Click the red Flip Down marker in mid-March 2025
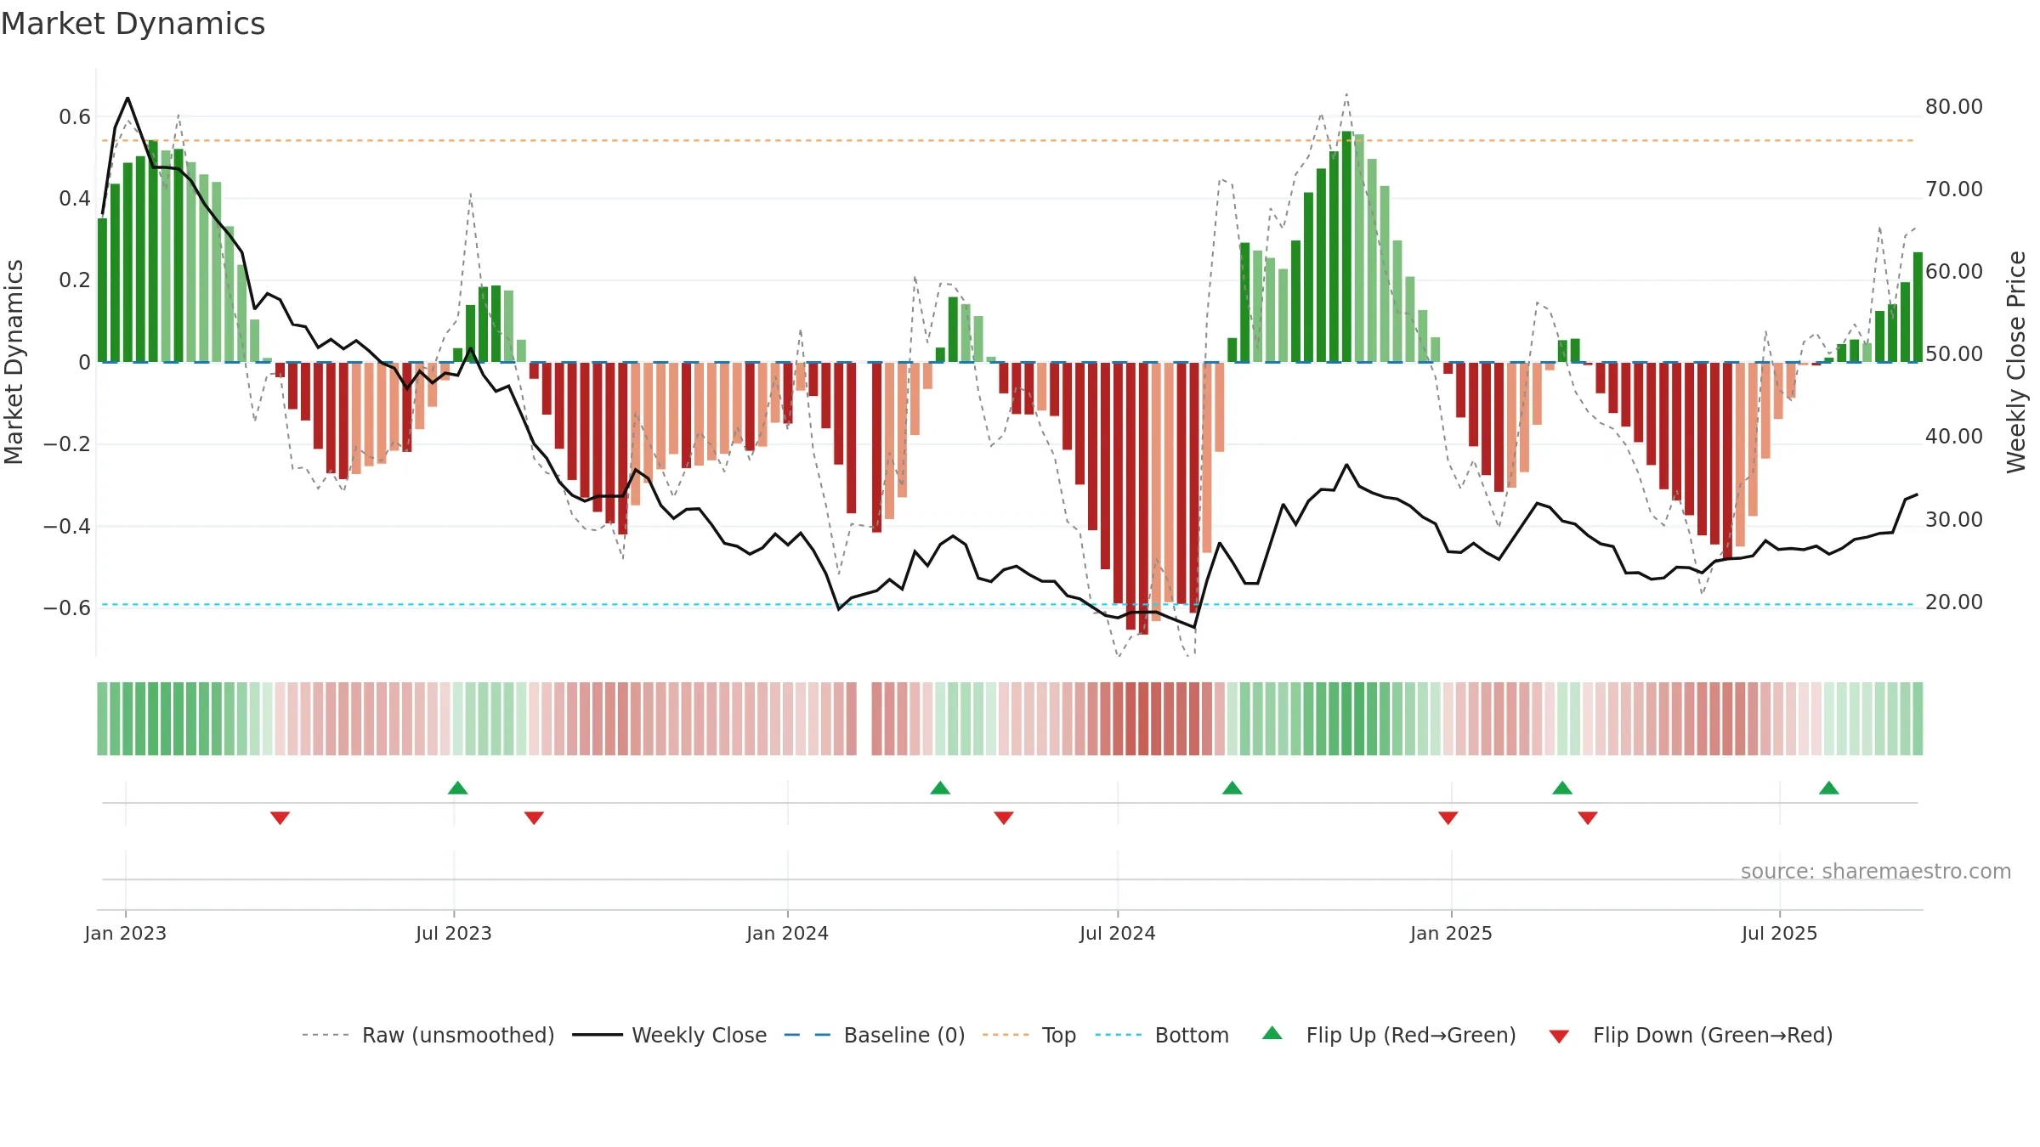Screen dimensions: 2040x1147 1588,817
